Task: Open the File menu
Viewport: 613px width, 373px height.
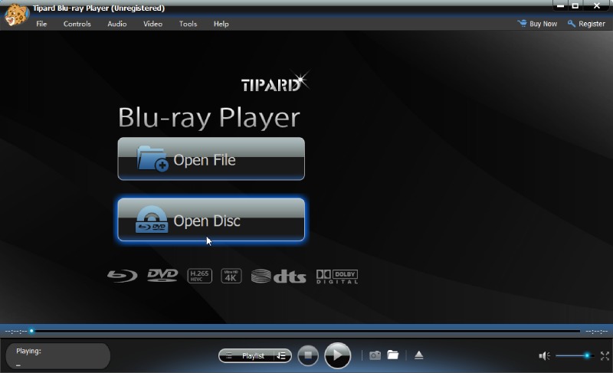Action: 41,24
